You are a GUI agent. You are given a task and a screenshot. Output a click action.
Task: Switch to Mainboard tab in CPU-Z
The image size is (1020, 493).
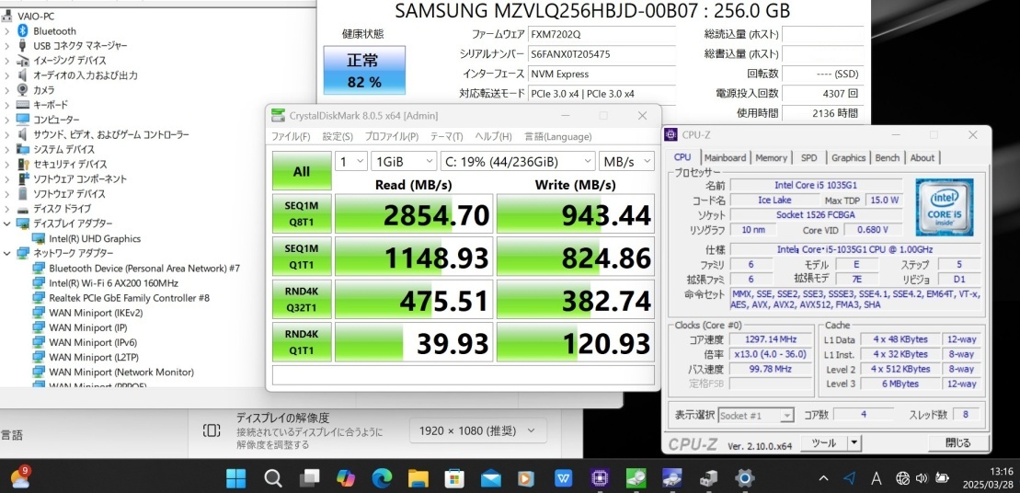pos(726,157)
